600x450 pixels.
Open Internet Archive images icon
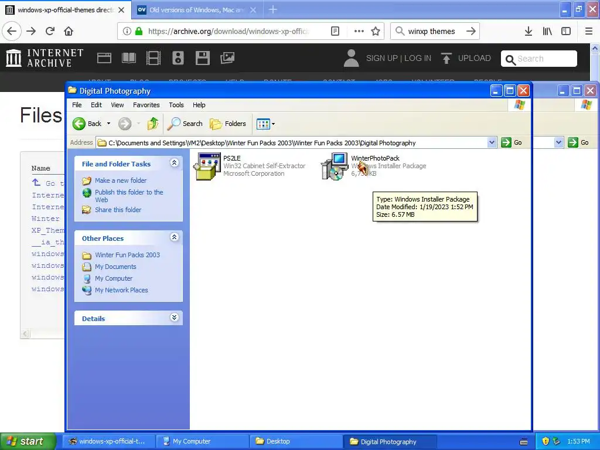[227, 58]
